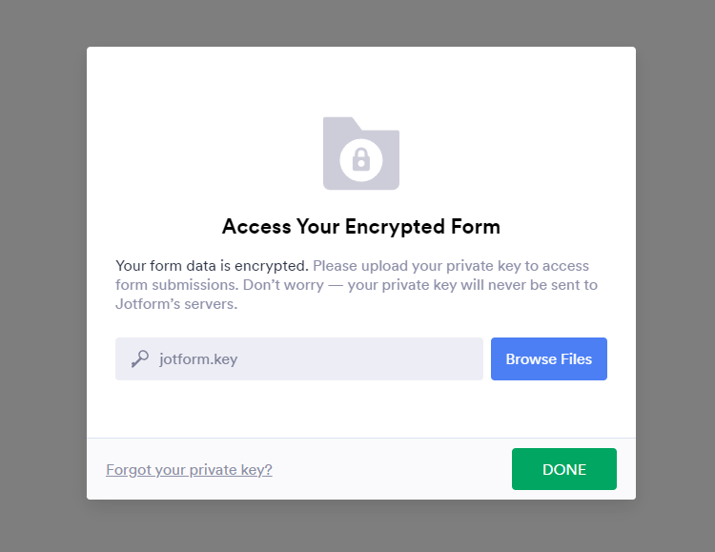Click the folder icon's top tab
This screenshot has height=552, width=715.
tap(339, 123)
